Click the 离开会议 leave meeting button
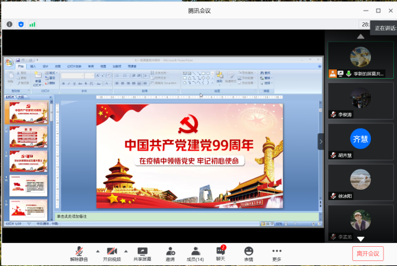The height and width of the screenshot is (266, 397). pyautogui.click(x=367, y=253)
